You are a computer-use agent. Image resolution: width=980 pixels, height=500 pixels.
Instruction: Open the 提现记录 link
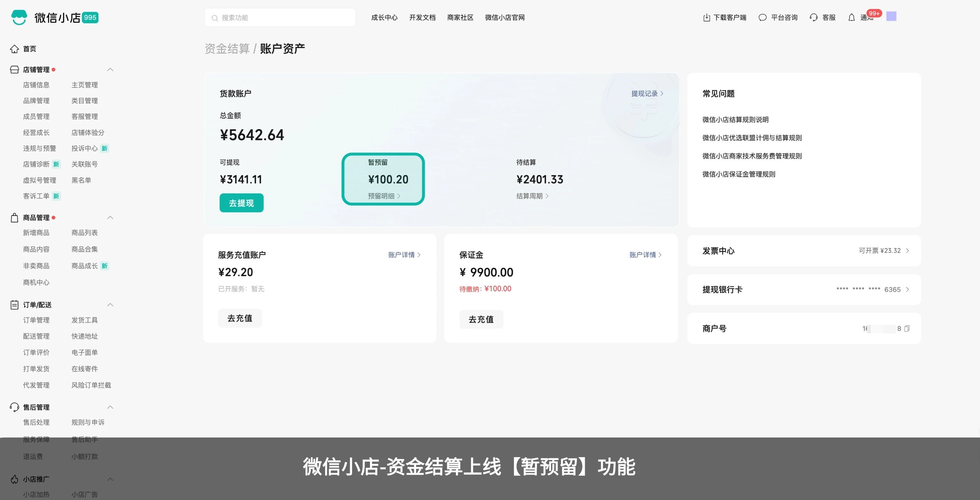pyautogui.click(x=647, y=94)
